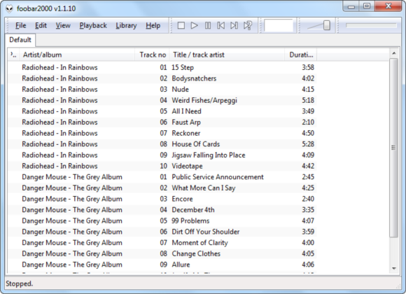
Task: Click the seek bar in the toolbar
Action: (x=371, y=25)
